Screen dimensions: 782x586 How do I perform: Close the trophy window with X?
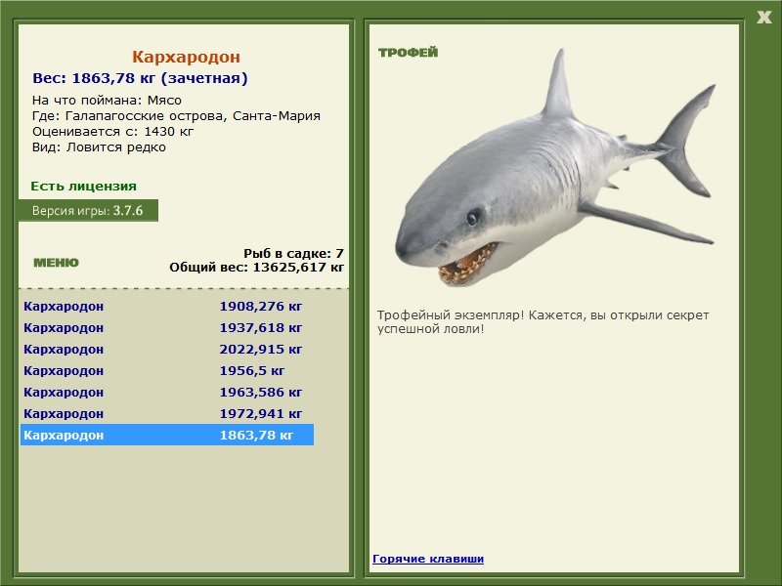pos(763,16)
